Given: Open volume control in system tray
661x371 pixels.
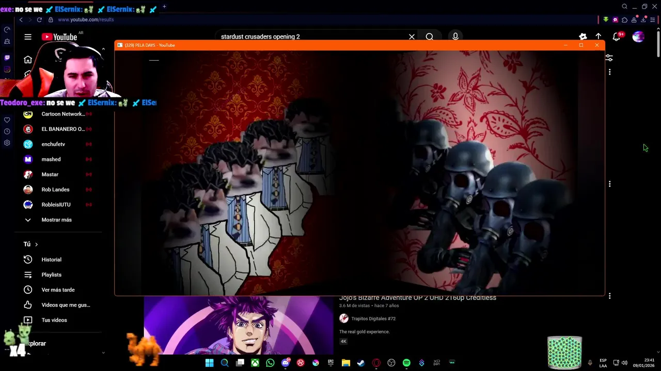Looking at the screenshot, I should (x=624, y=363).
